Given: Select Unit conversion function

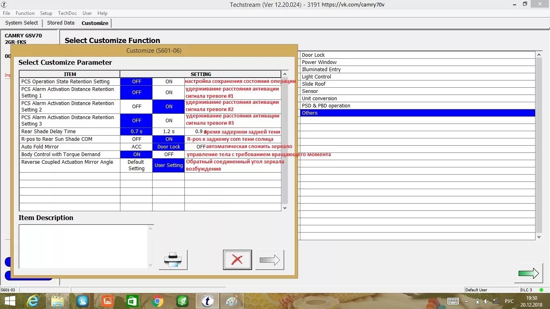Looking at the screenshot, I should click(x=418, y=99).
